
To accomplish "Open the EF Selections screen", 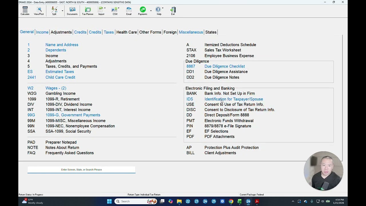I will (216, 131).
